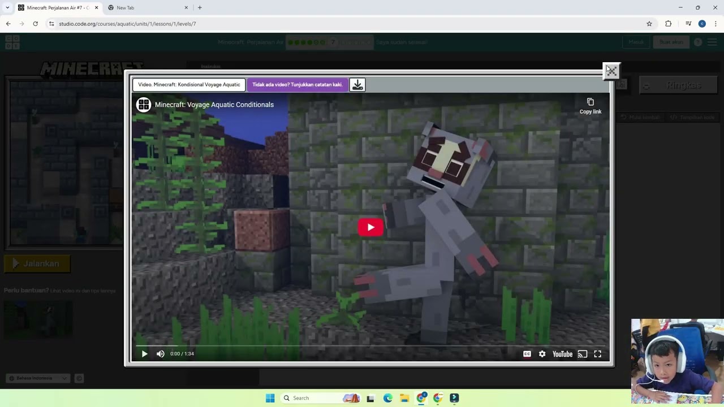Copy the video link
This screenshot has height=407, width=724.
pyautogui.click(x=591, y=106)
